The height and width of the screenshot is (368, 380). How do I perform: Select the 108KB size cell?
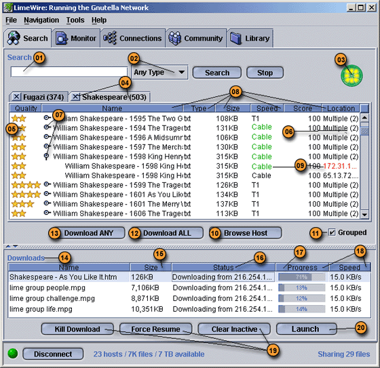click(227, 119)
